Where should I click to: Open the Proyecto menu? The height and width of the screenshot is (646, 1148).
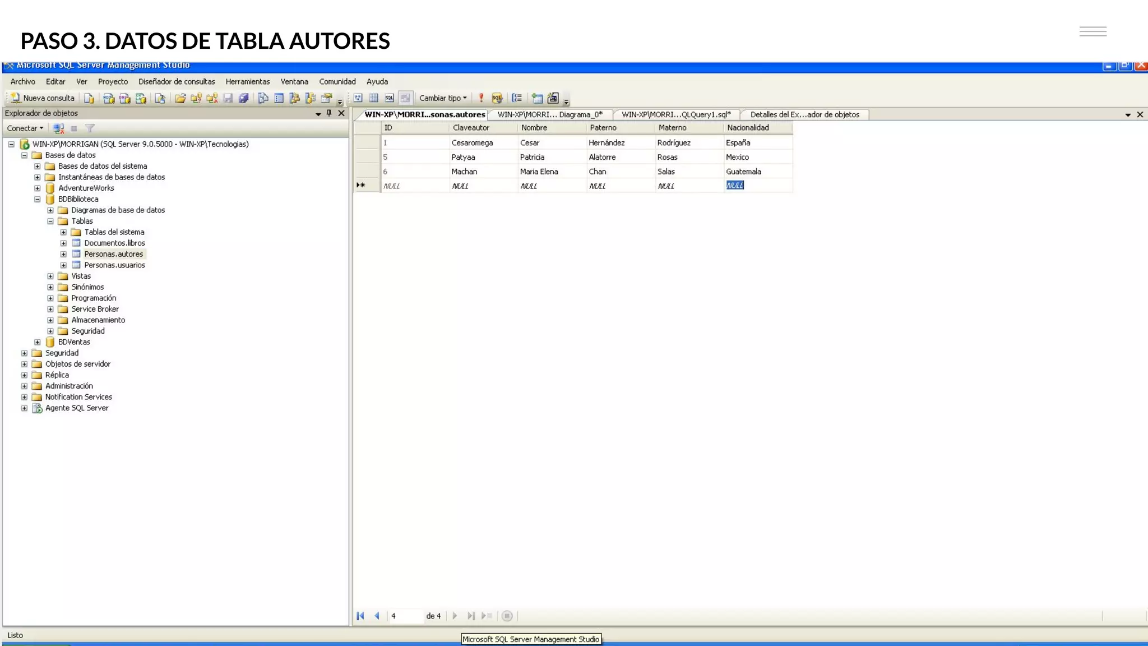point(113,82)
